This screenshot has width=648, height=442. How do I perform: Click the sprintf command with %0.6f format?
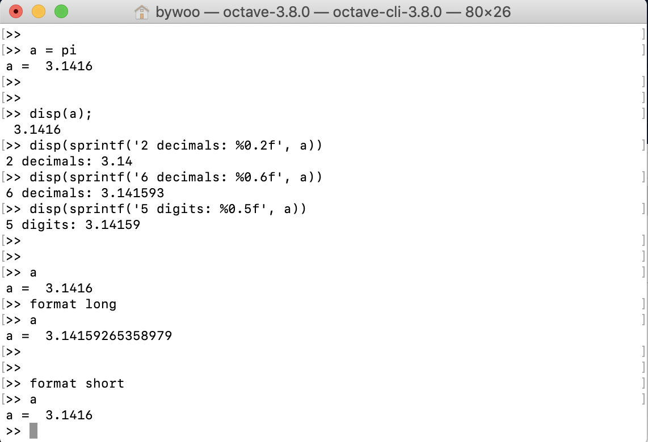[176, 177]
